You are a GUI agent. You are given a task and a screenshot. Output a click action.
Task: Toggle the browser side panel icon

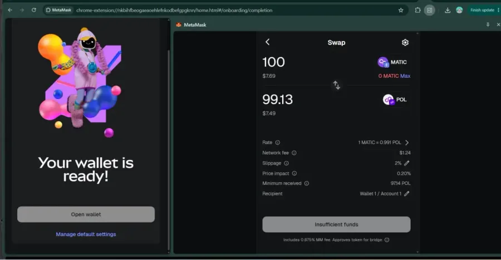click(x=429, y=10)
